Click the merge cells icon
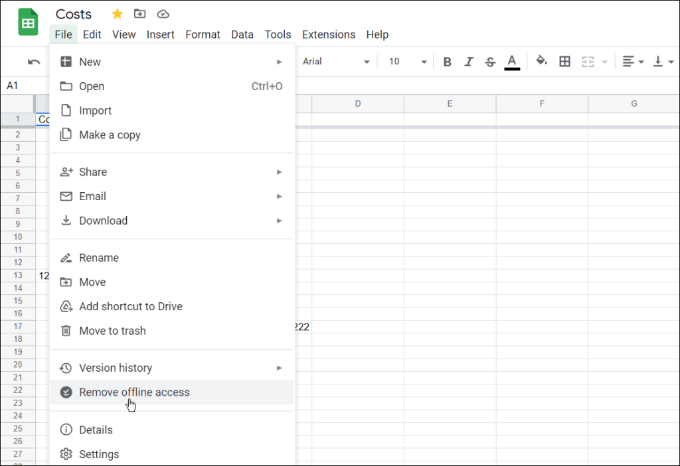The width and height of the screenshot is (680, 466). [x=588, y=62]
